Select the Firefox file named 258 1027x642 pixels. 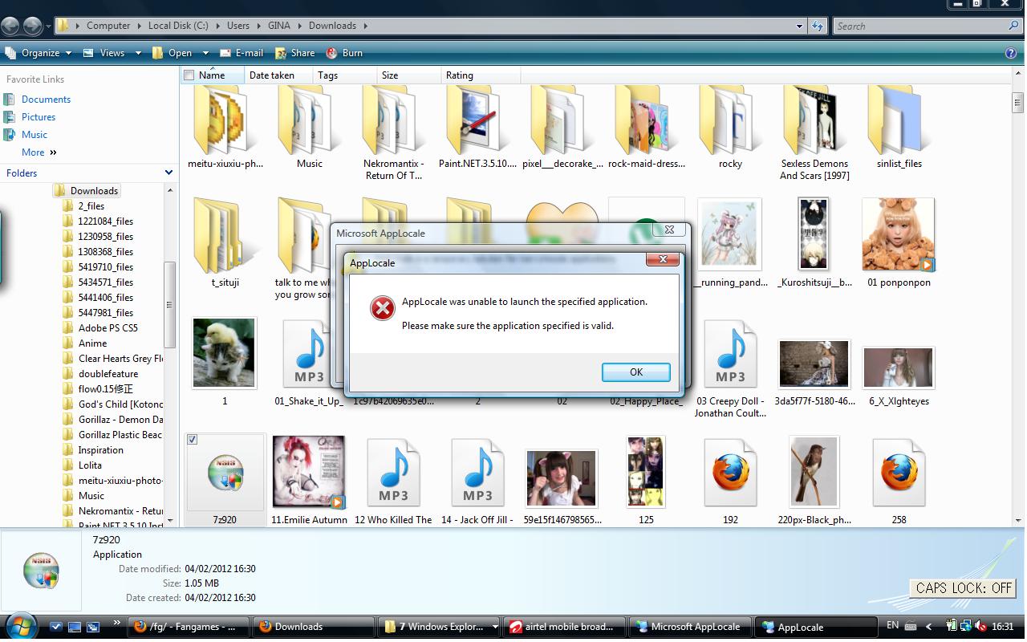pyautogui.click(x=899, y=473)
